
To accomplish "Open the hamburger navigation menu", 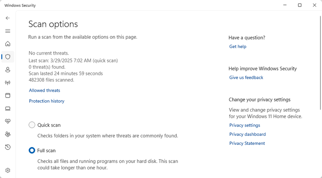I will (x=8, y=31).
